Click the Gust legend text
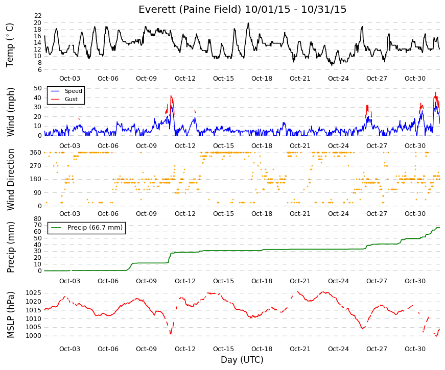The image size is (445, 370). click(x=71, y=99)
